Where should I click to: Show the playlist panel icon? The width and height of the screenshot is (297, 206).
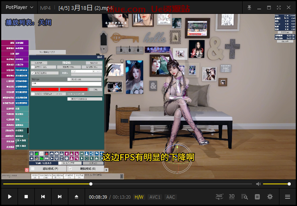257,197
